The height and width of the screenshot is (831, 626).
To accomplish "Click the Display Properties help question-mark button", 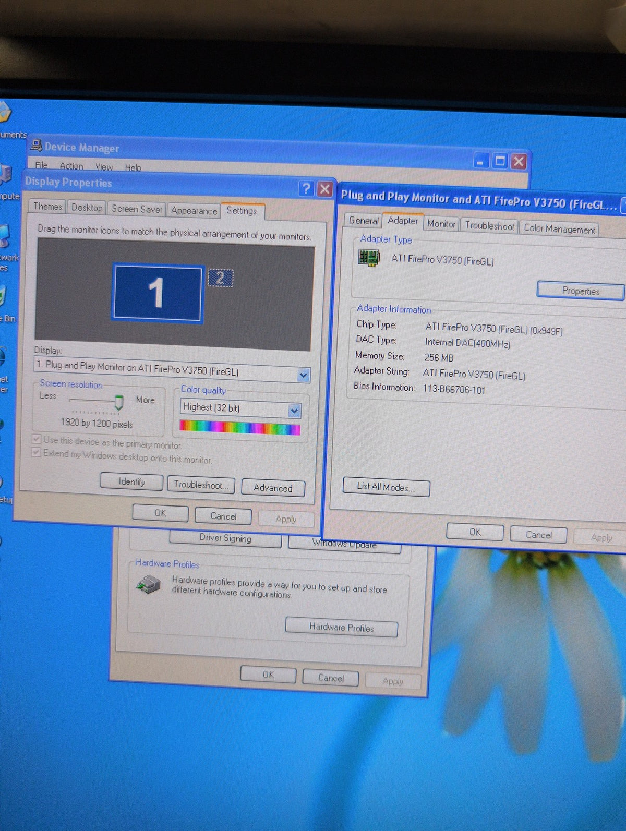I will (307, 188).
